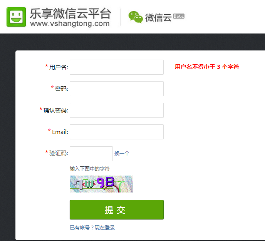This screenshot has width=265, height=241.
Task: Click the Beta badge beside 微信云
Action: click(x=179, y=16)
